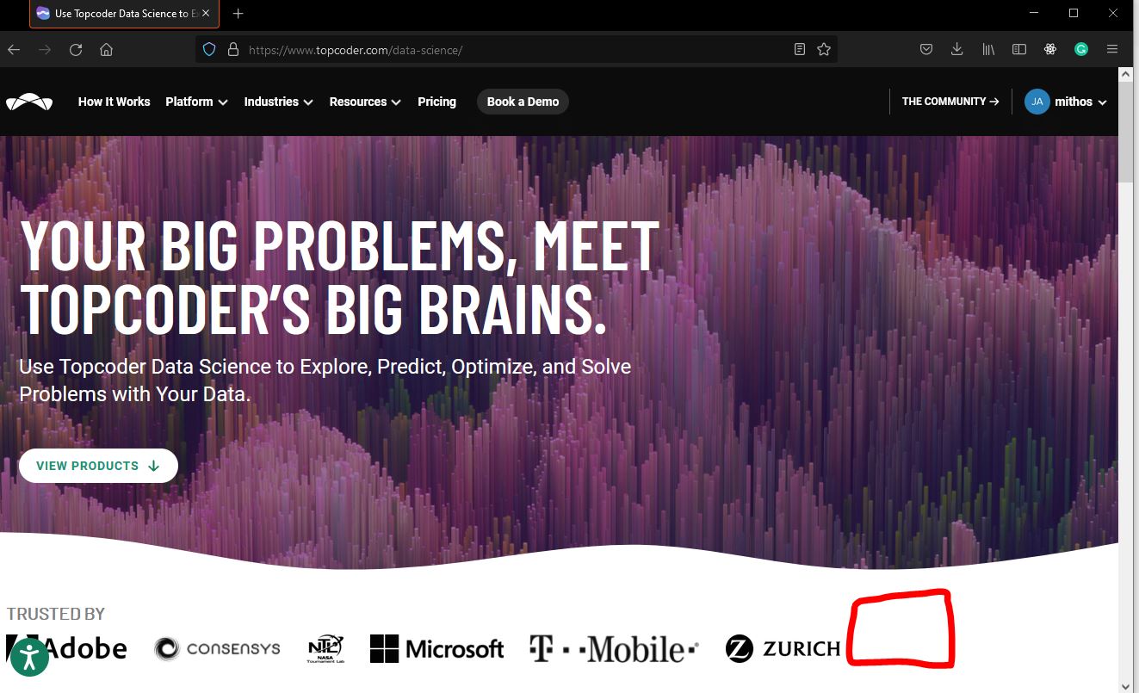Open the Firefox hamburger menu
Image resolution: width=1139 pixels, height=693 pixels.
coord(1112,50)
